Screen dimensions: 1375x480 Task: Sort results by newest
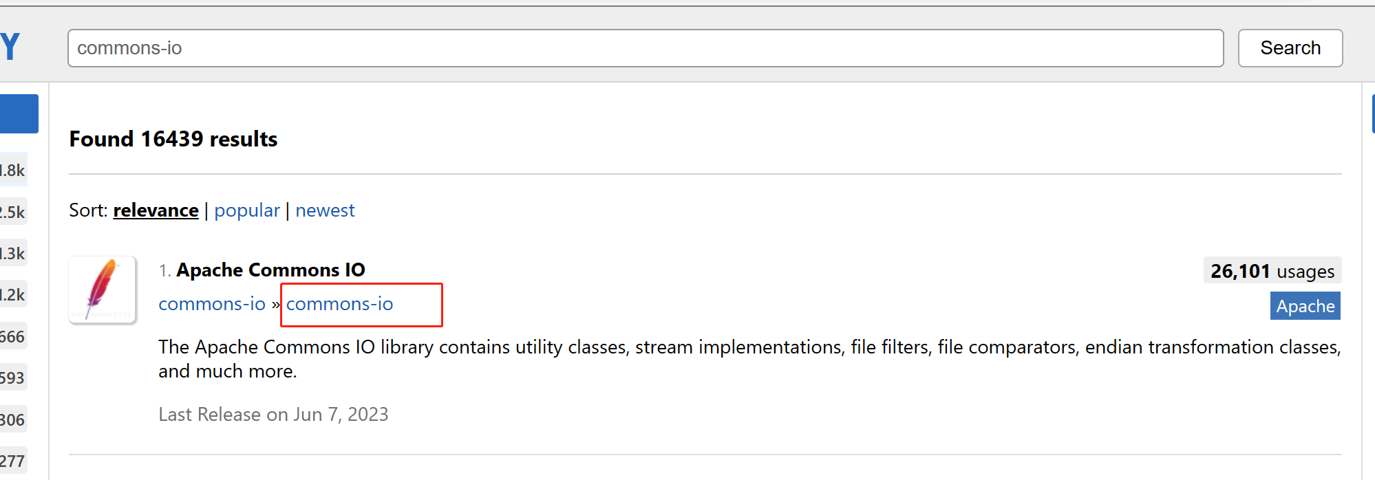point(325,210)
